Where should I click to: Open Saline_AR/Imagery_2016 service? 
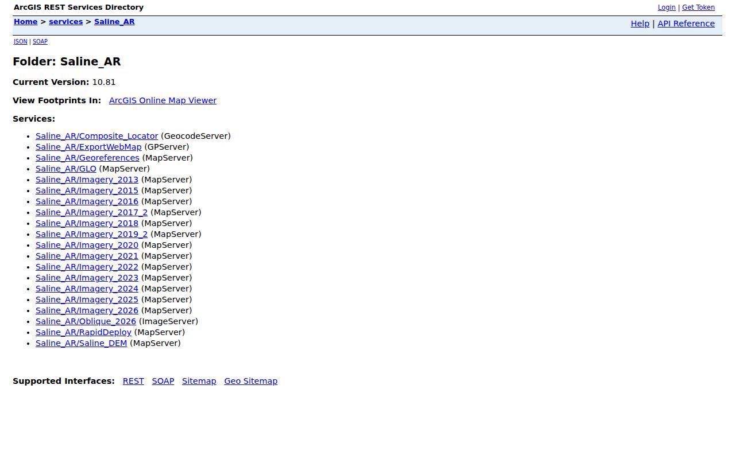click(x=87, y=201)
